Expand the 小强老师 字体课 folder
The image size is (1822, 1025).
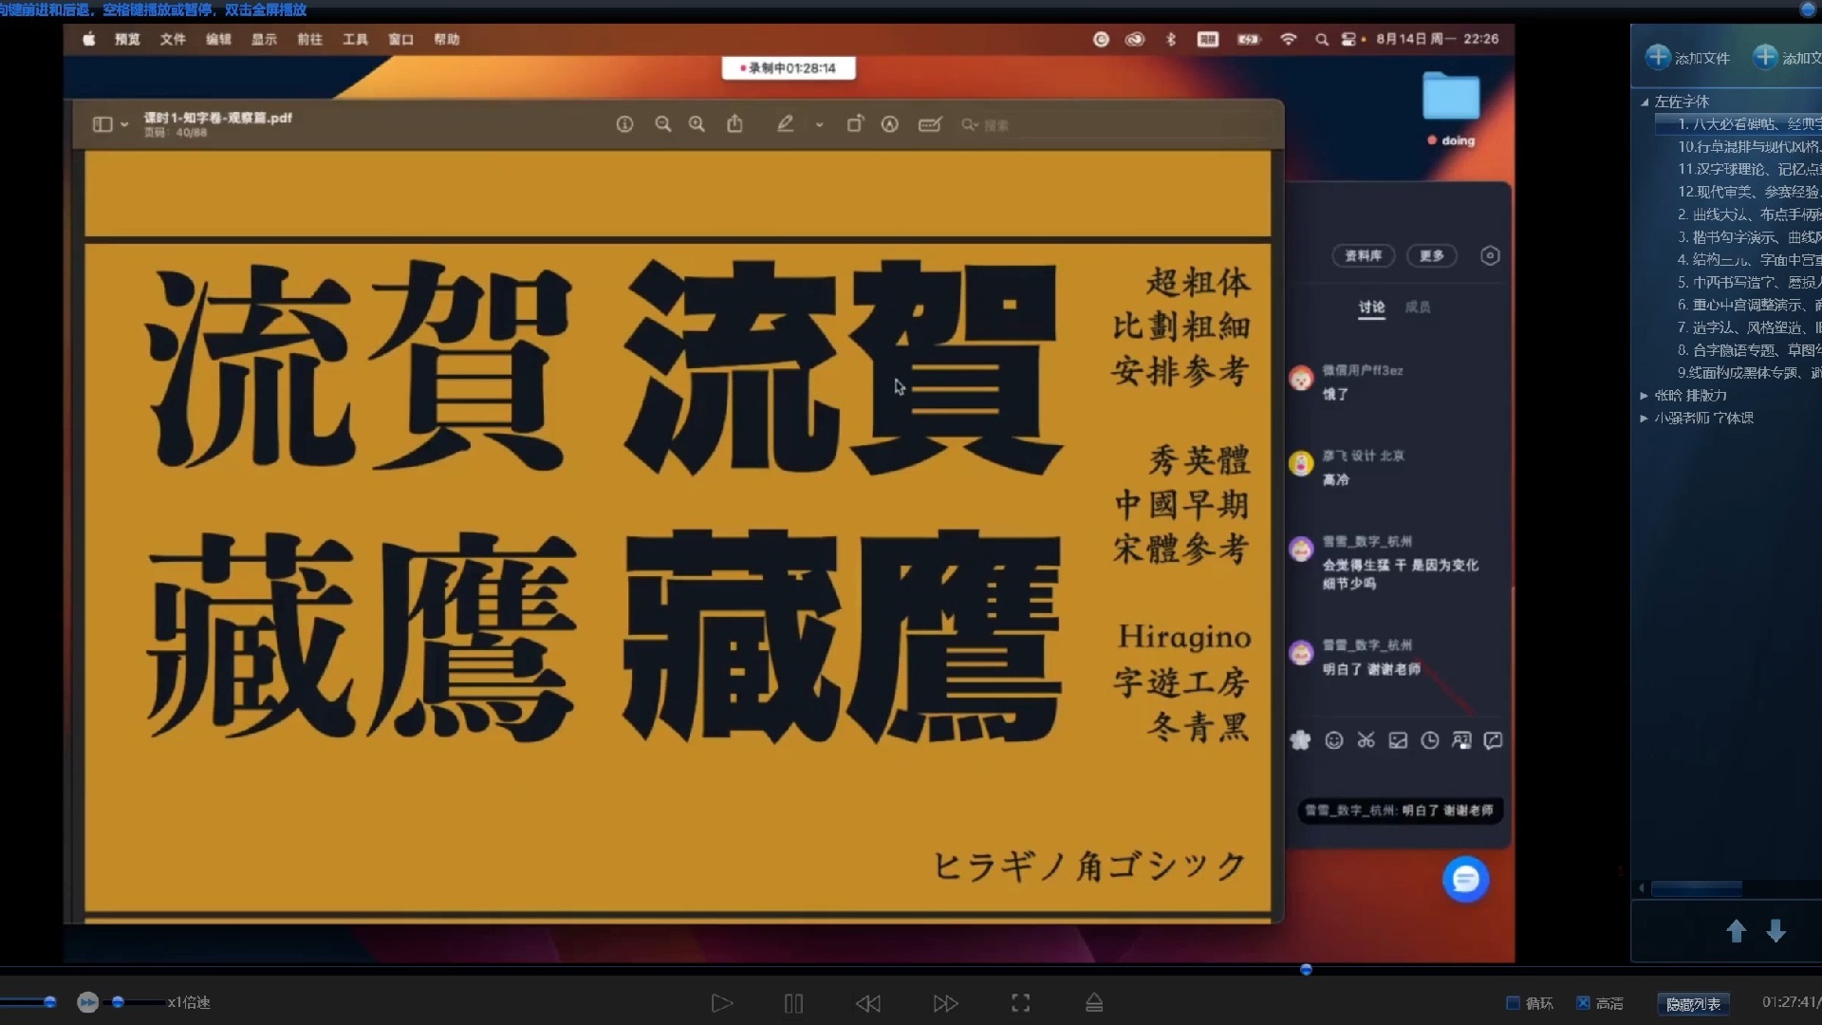coord(1644,418)
